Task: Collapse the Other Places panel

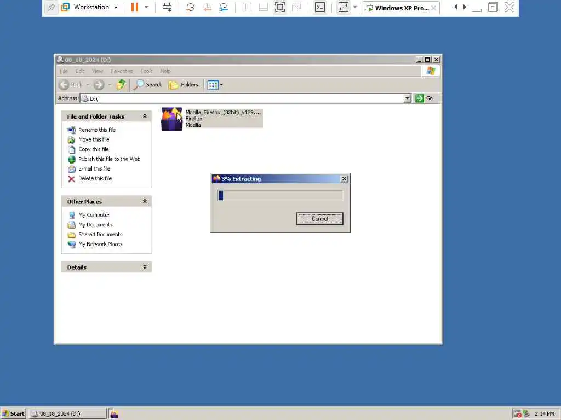Action: (145, 201)
